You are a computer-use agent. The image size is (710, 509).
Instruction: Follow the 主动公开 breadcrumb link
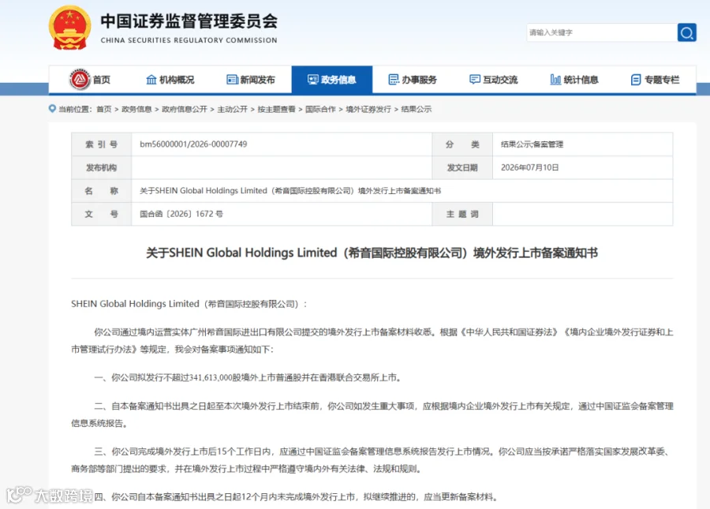(x=232, y=109)
